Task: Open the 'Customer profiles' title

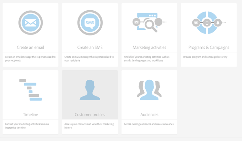Action: pyautogui.click(x=90, y=115)
